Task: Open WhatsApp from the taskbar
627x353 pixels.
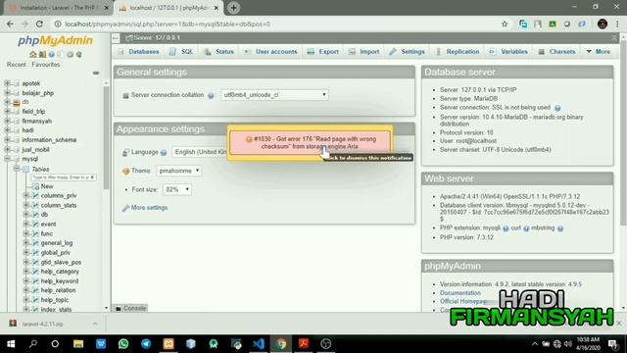Action: [123, 344]
